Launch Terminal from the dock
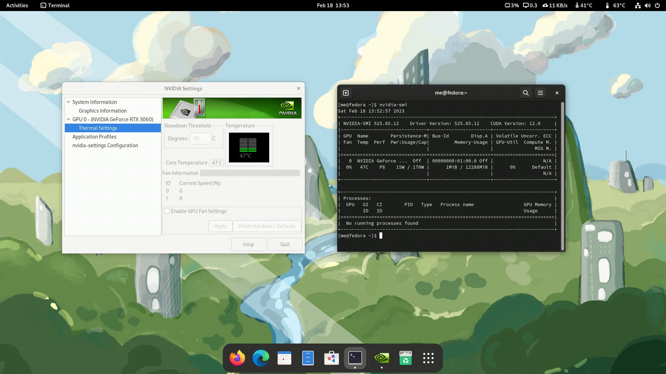Viewport: 666px width, 374px height. pos(356,358)
